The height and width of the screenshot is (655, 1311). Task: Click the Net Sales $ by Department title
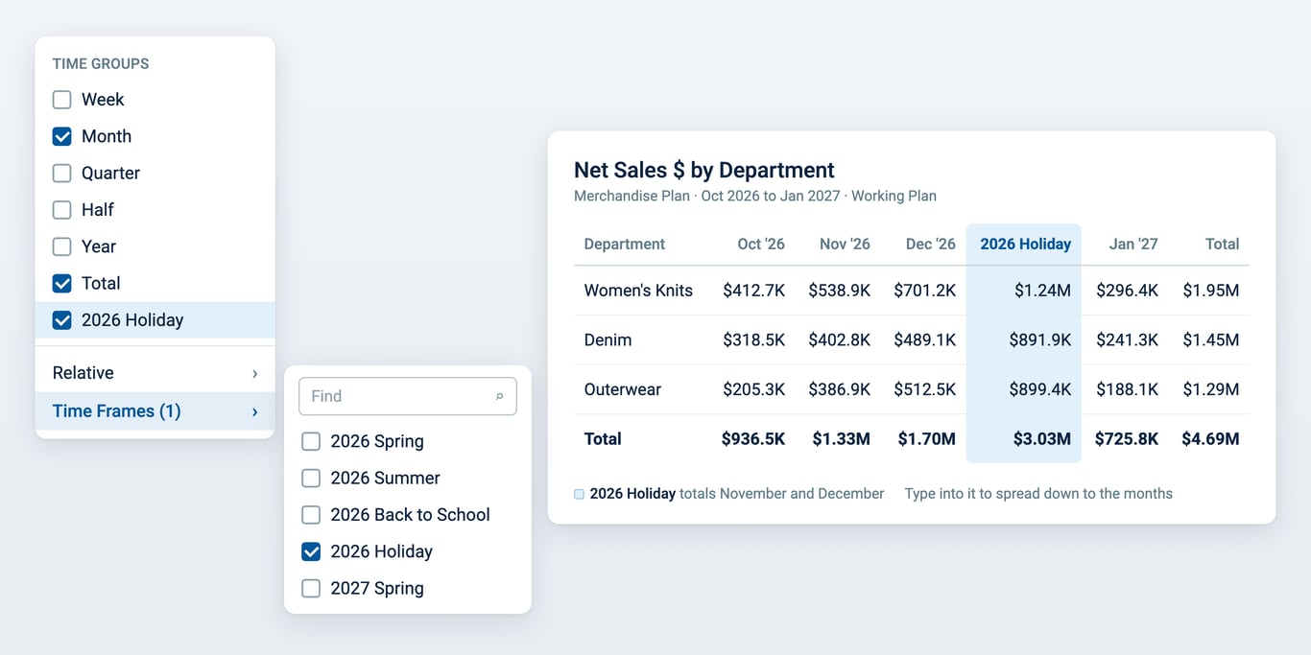coord(704,170)
